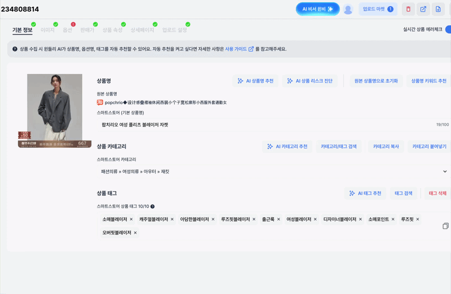451x294 pixels.
Task: Click 카테고리 복사 button
Action: (386, 147)
